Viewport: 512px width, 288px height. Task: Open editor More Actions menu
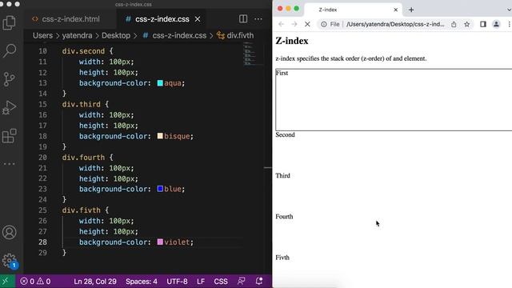pyautogui.click(x=258, y=19)
